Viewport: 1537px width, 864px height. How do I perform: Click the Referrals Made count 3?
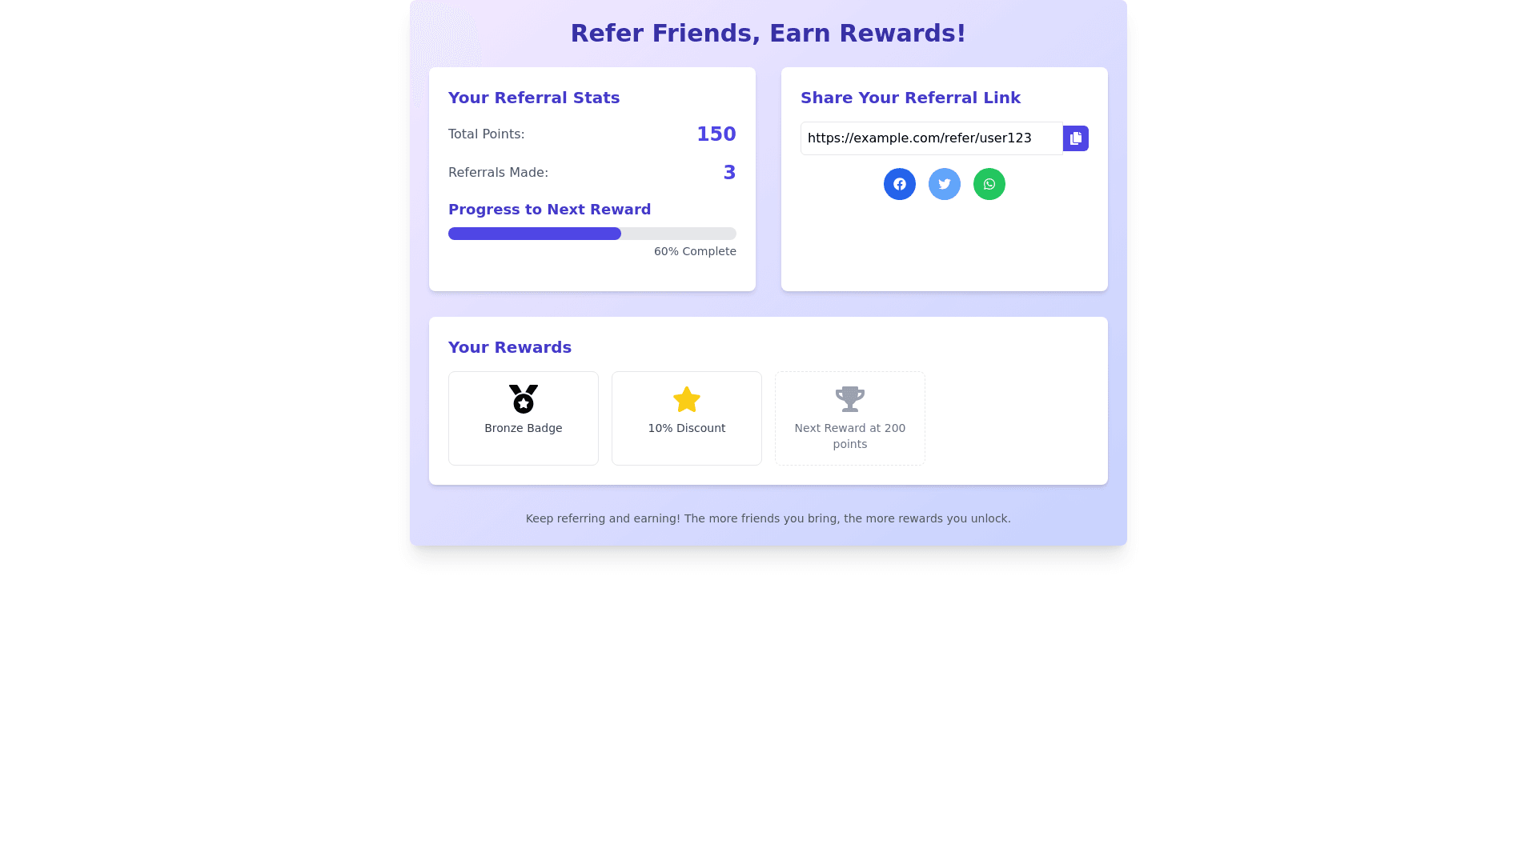click(728, 172)
